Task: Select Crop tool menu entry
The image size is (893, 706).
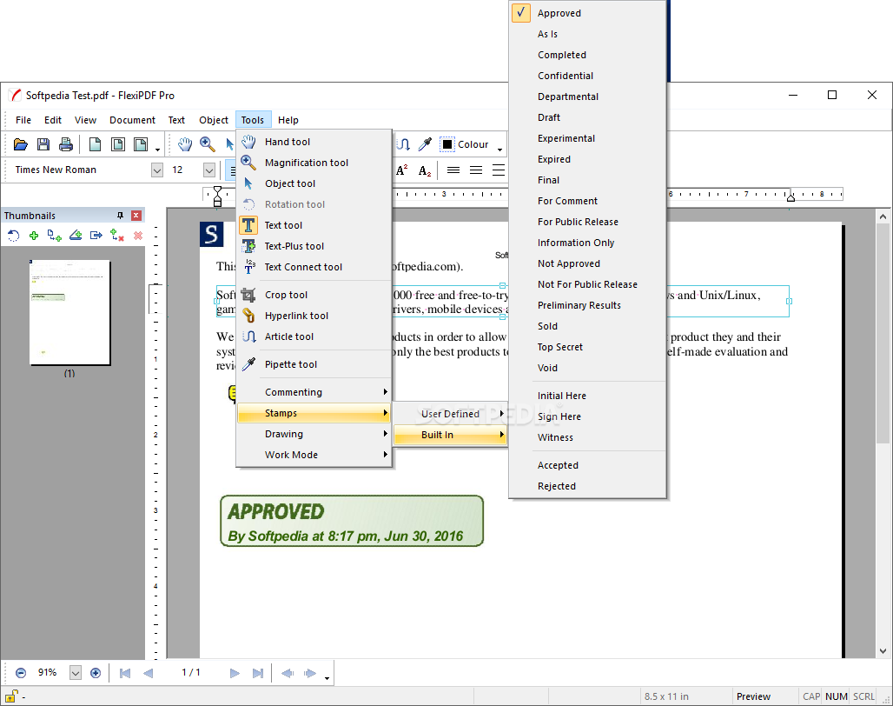Action: pos(314,295)
